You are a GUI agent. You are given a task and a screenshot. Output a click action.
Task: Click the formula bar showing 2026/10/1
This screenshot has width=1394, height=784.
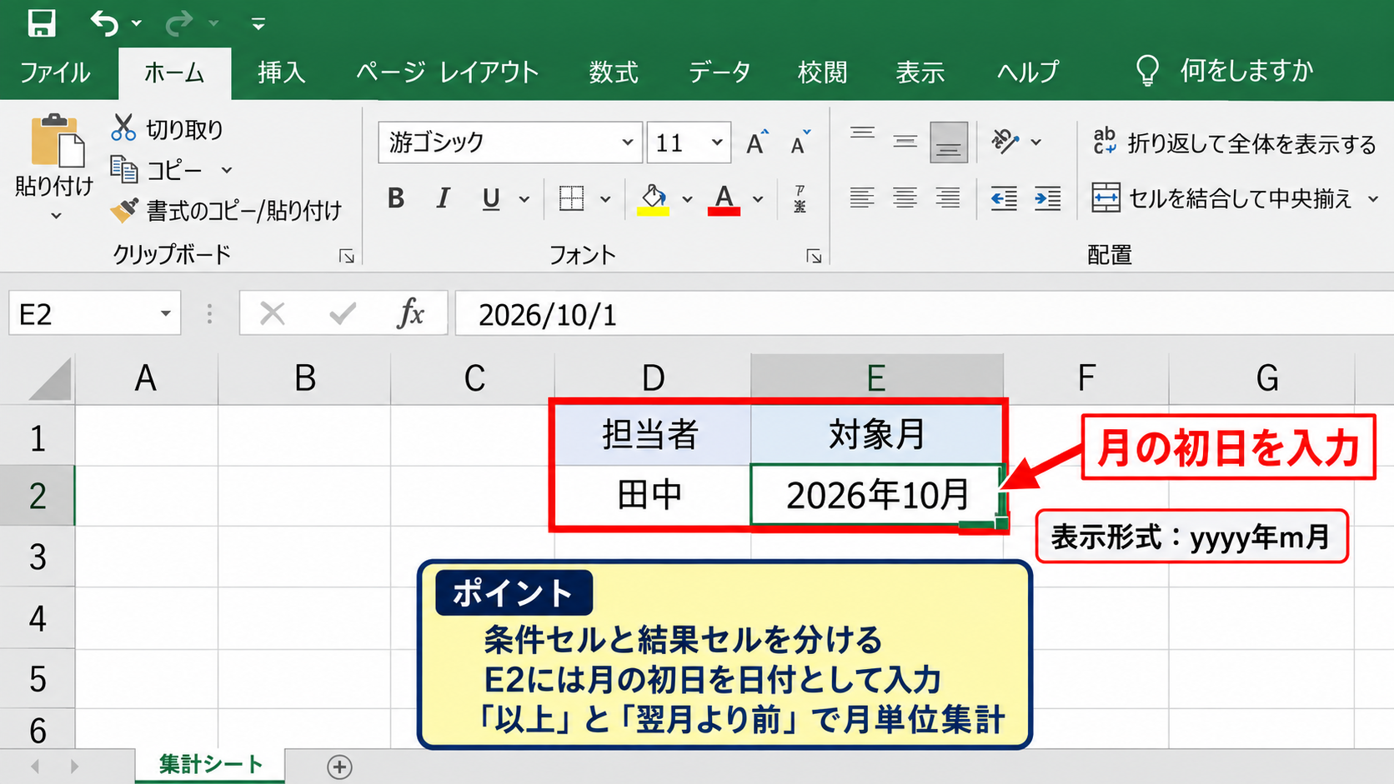[924, 314]
